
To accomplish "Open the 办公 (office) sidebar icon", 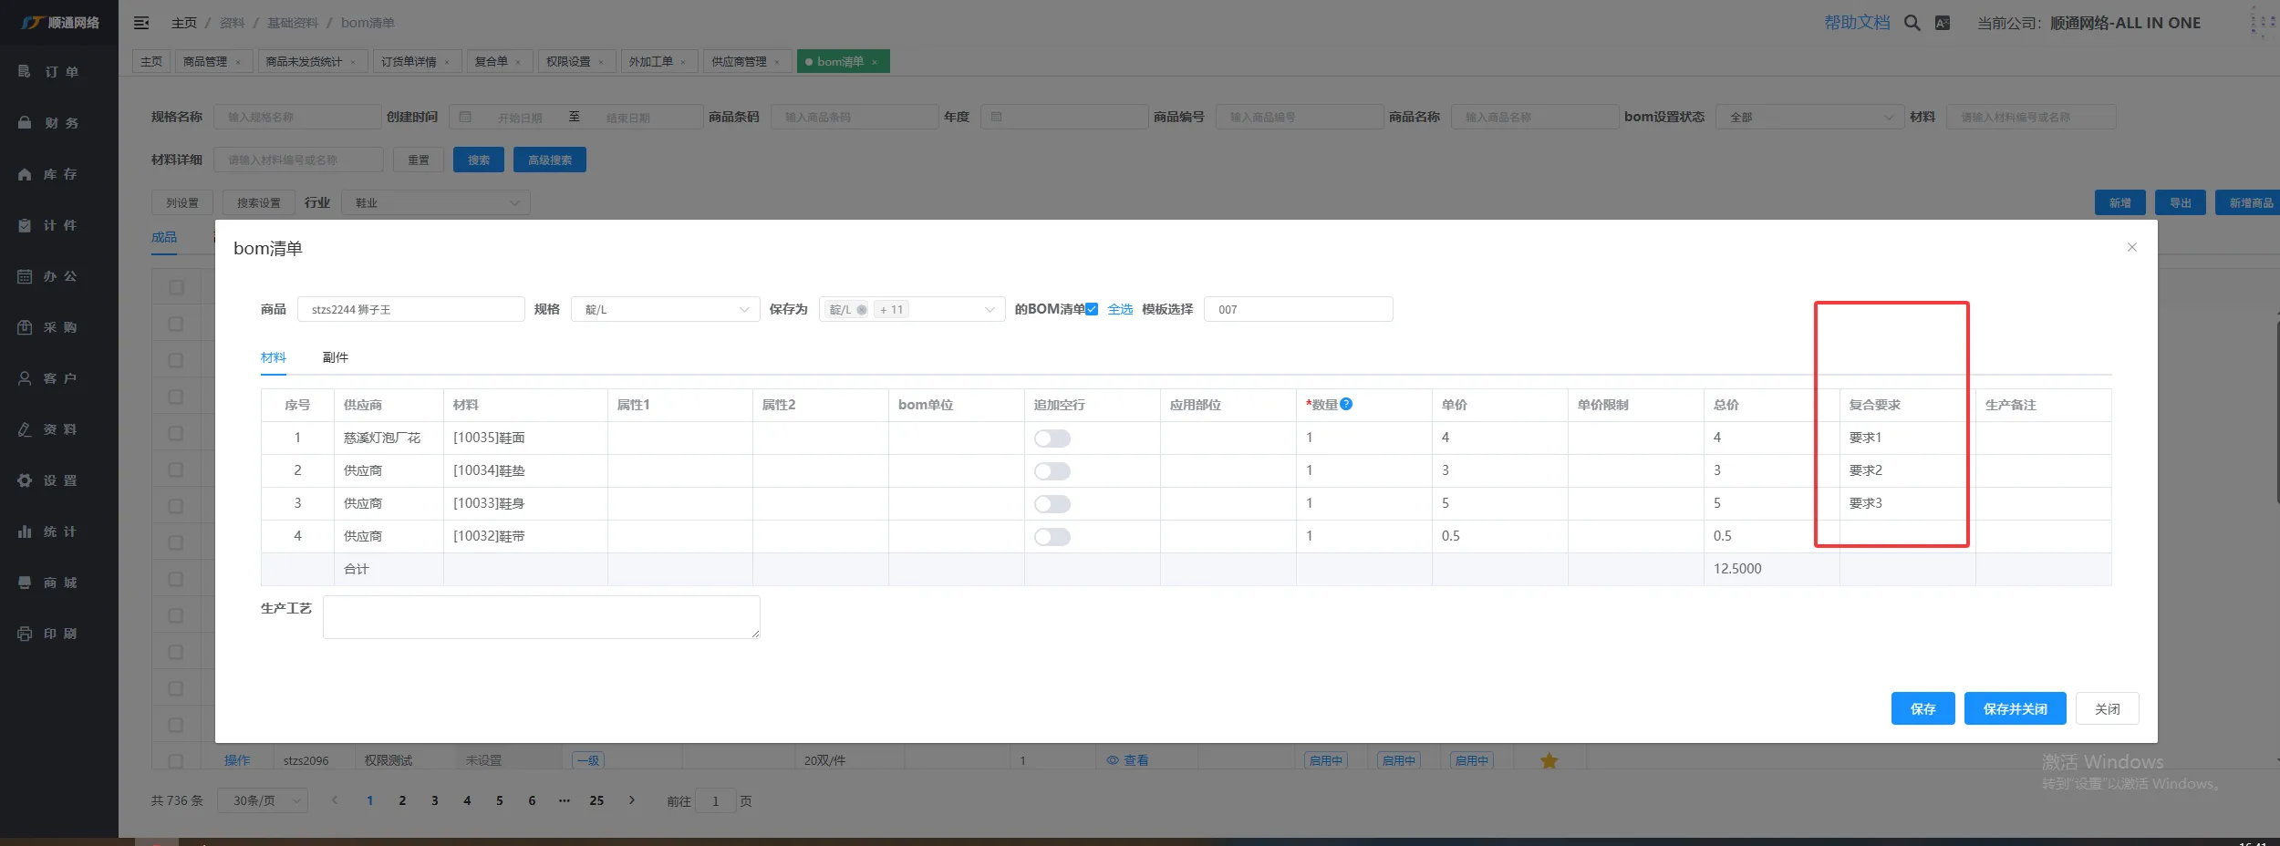I will 25,275.
